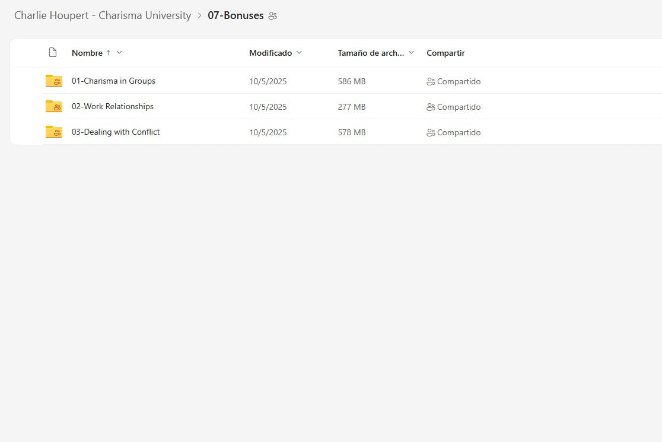Select the row with 277 MB size
The height and width of the screenshot is (442, 662).
pyautogui.click(x=352, y=107)
